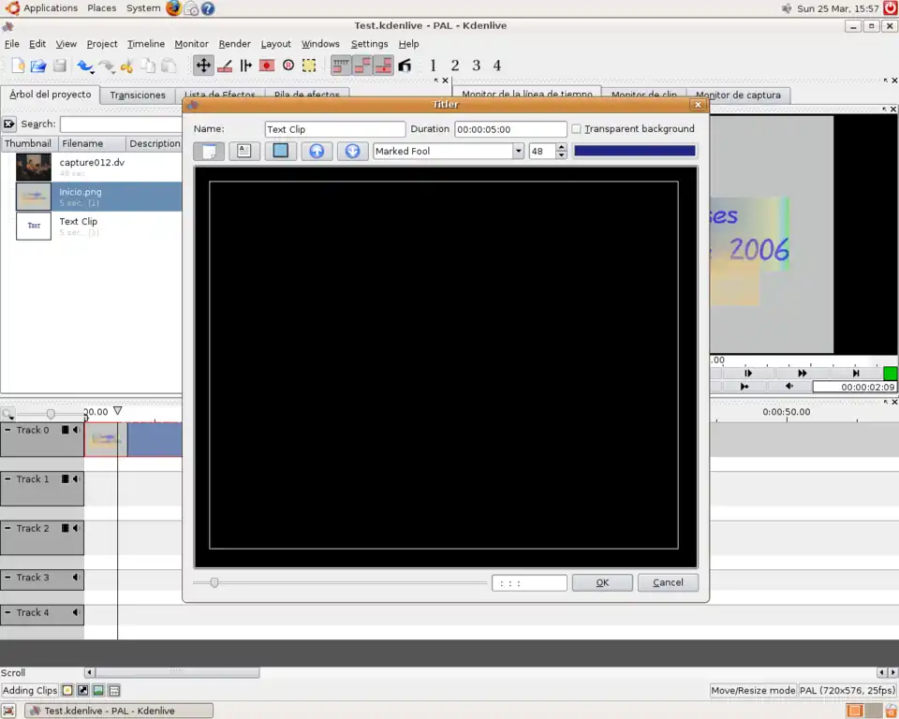Open the Marked Fool font dropdown
The height and width of the screenshot is (719, 899).
tap(519, 151)
